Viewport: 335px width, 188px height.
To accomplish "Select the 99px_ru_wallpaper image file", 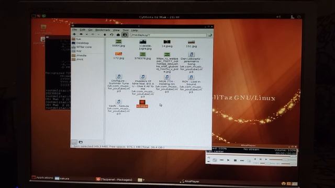I will pos(167,63).
